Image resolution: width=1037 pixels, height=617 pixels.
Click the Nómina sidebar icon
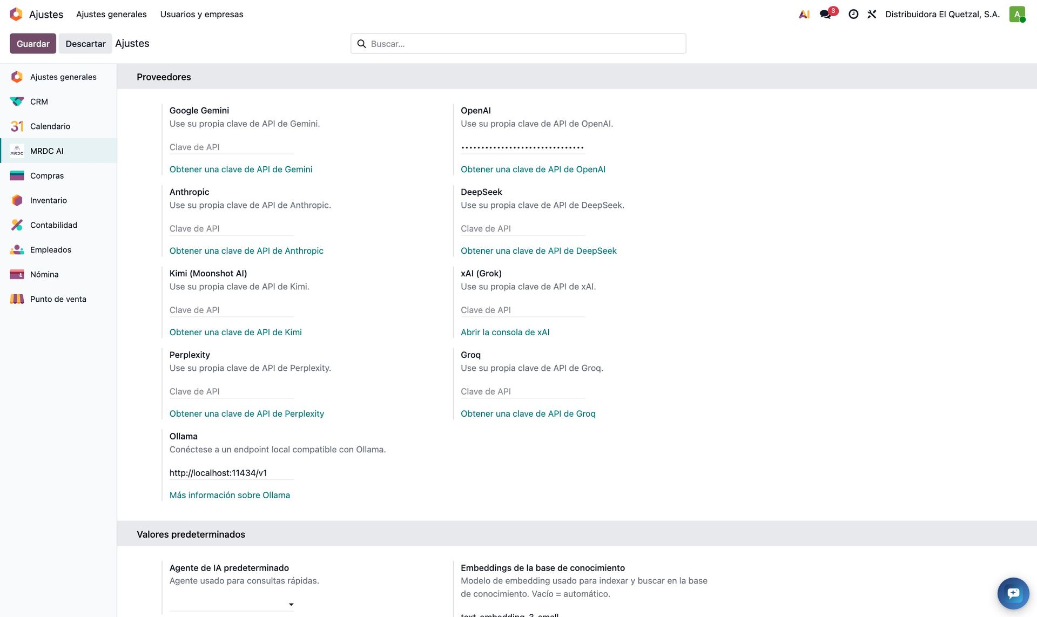point(17,274)
